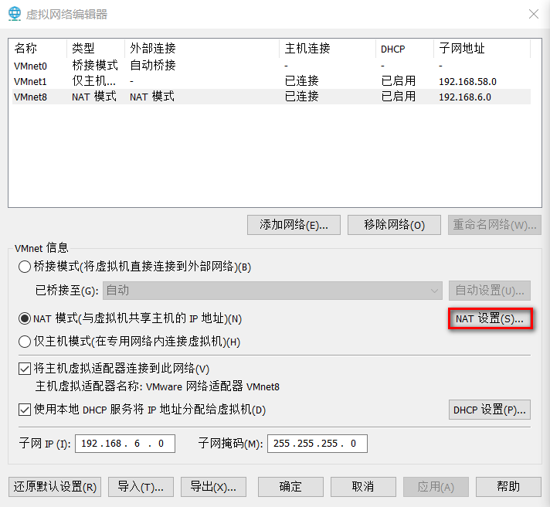Viewport: 550px width, 507px height.
Task: Click the Virtual Network Editor title icon
Action: 14,14
